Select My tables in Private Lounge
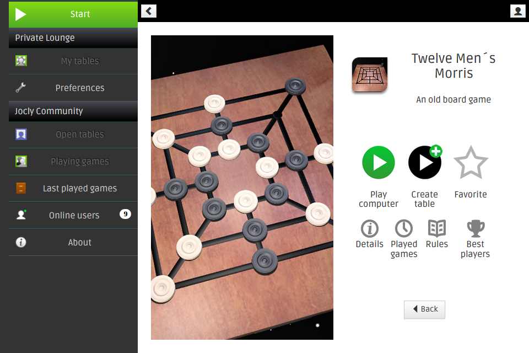This screenshot has height=353, width=529. coord(73,61)
